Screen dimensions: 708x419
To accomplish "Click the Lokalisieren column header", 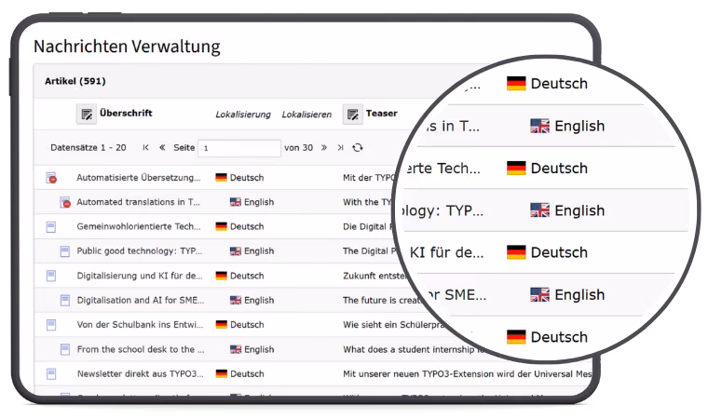I will [x=306, y=115].
